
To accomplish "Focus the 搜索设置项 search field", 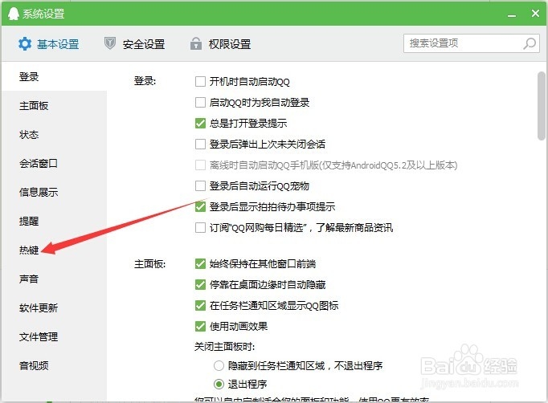I will point(472,43).
